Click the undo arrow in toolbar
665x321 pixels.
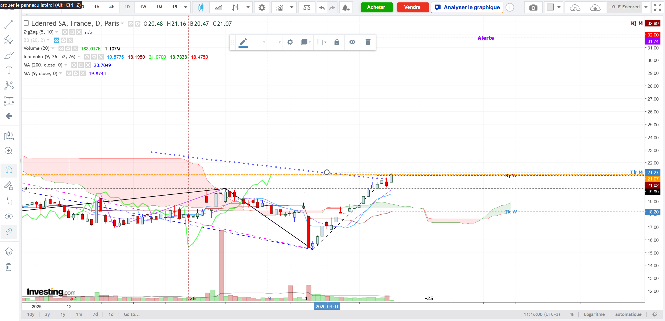(x=322, y=8)
